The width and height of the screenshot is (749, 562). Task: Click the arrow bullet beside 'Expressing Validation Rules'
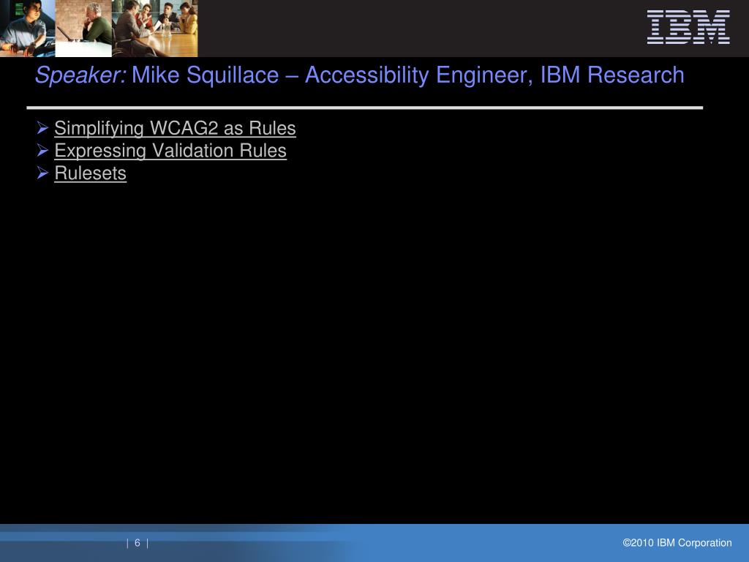coord(42,151)
